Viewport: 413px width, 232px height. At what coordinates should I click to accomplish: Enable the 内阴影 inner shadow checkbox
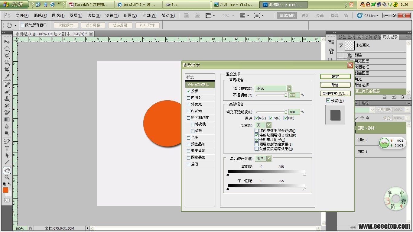[188, 98]
